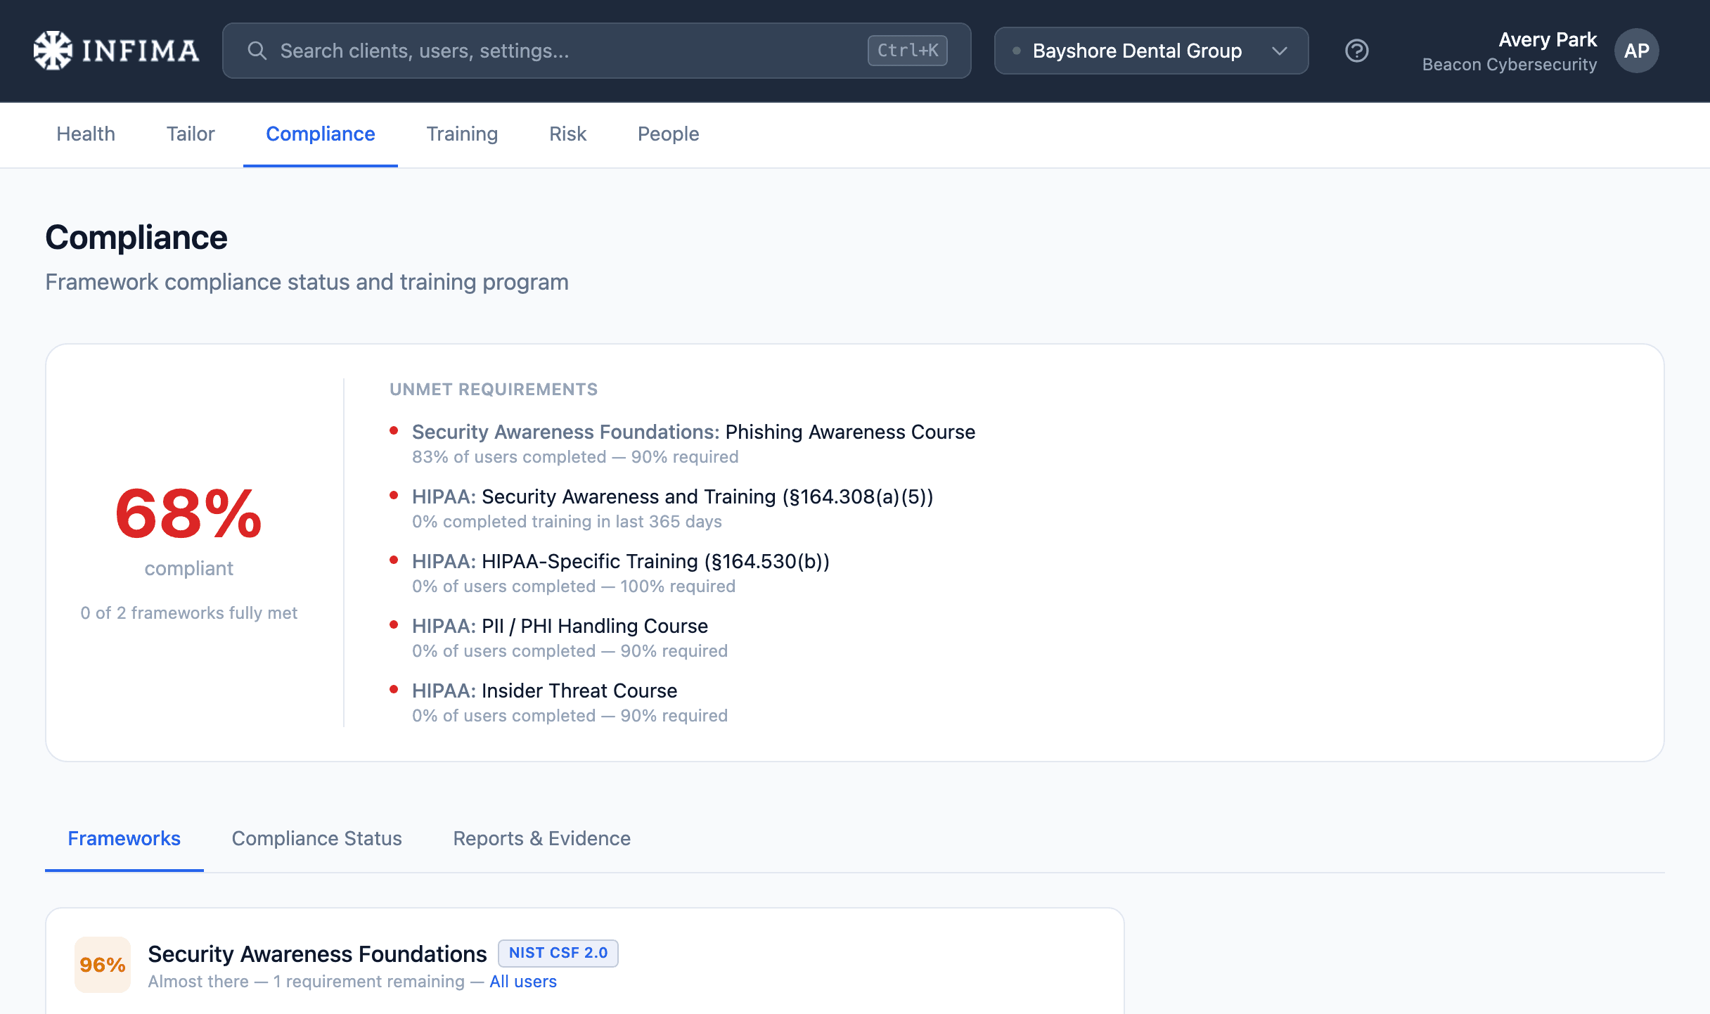Viewport: 1710px width, 1014px height.
Task: Click the All users link
Action: coord(523,981)
